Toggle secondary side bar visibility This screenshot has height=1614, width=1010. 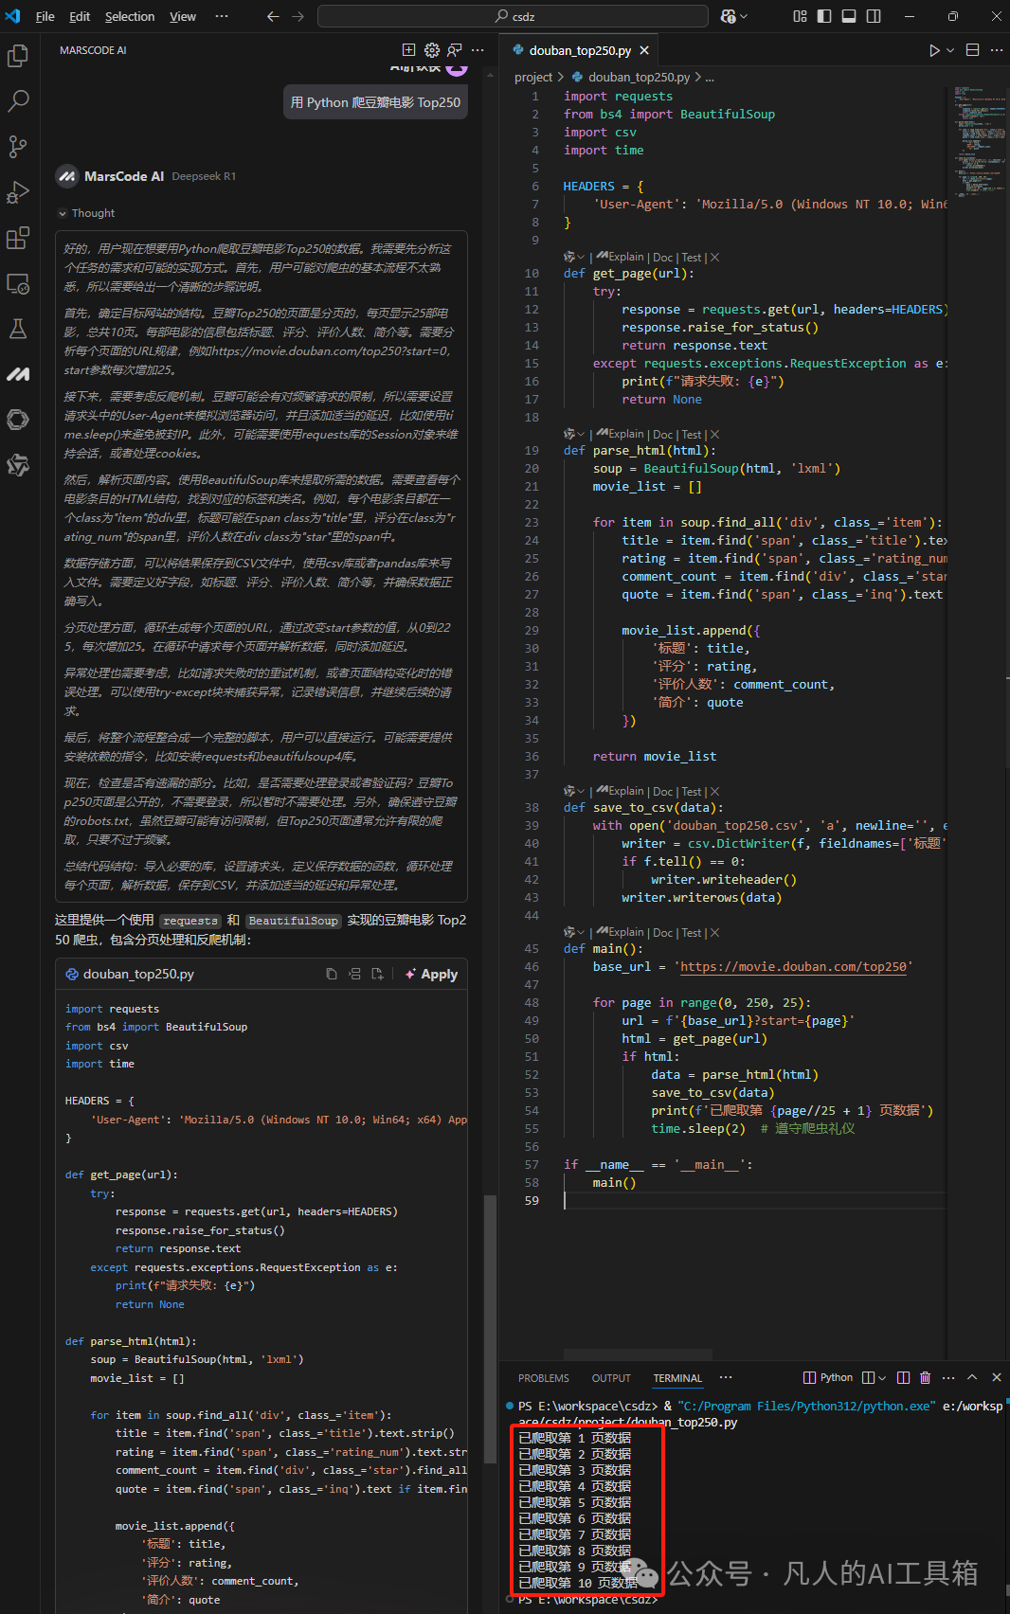coord(874,16)
